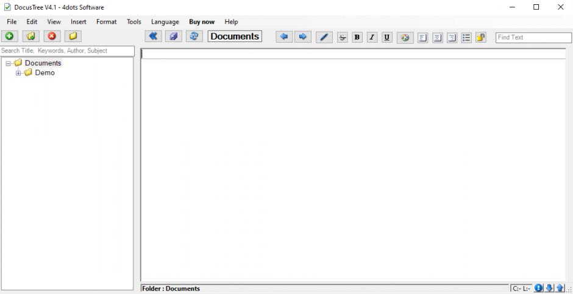Click the plain yellow folder toolbar icon

[73, 36]
